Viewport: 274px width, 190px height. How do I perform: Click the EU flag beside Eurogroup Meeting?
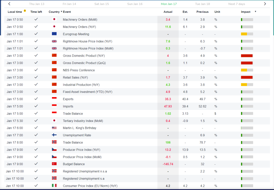coord(54,34)
